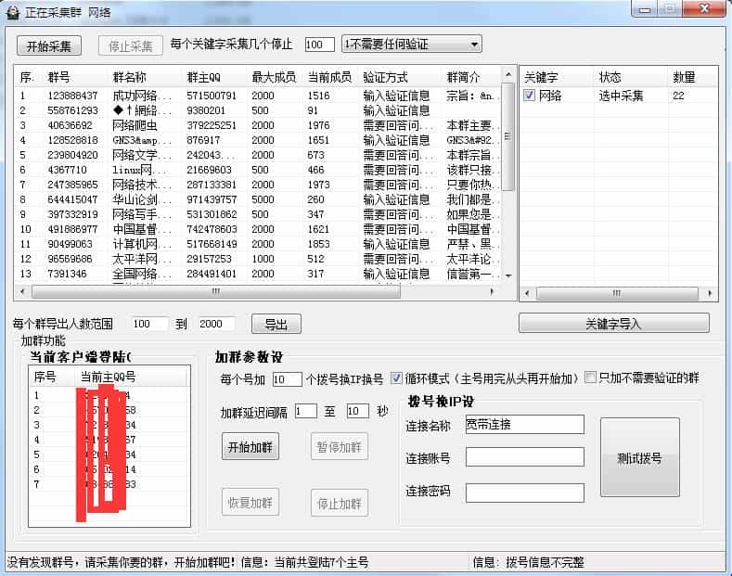Select group row 96569686

point(258,259)
